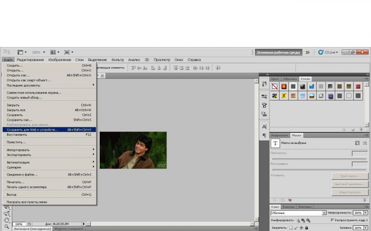Switch to Контуры tab
This screenshot has height=231, width=371.
click(x=305, y=206)
